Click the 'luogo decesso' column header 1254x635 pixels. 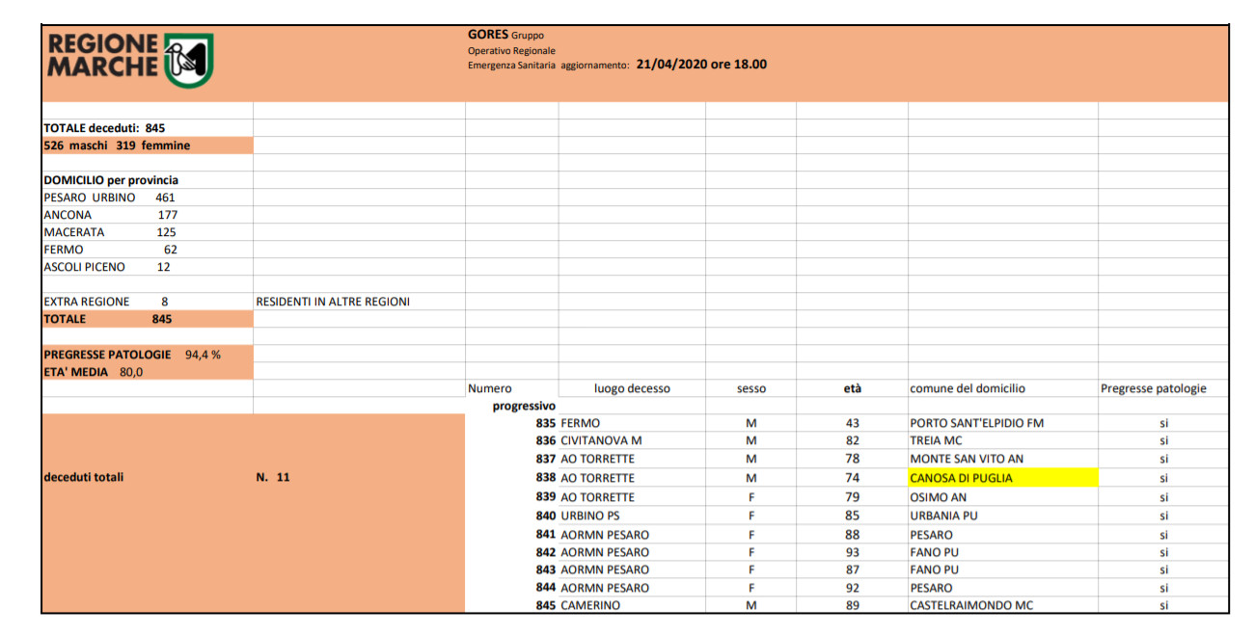(632, 388)
